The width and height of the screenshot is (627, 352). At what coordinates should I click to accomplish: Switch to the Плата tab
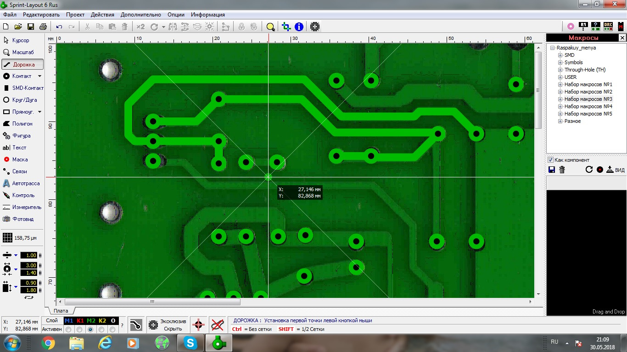click(x=62, y=310)
